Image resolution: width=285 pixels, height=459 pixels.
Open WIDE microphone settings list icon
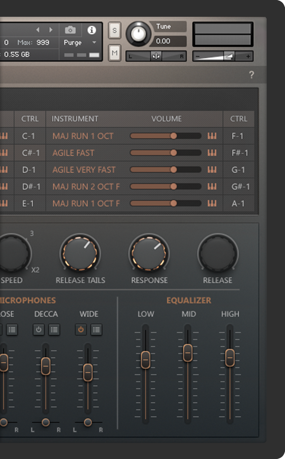coord(96,330)
